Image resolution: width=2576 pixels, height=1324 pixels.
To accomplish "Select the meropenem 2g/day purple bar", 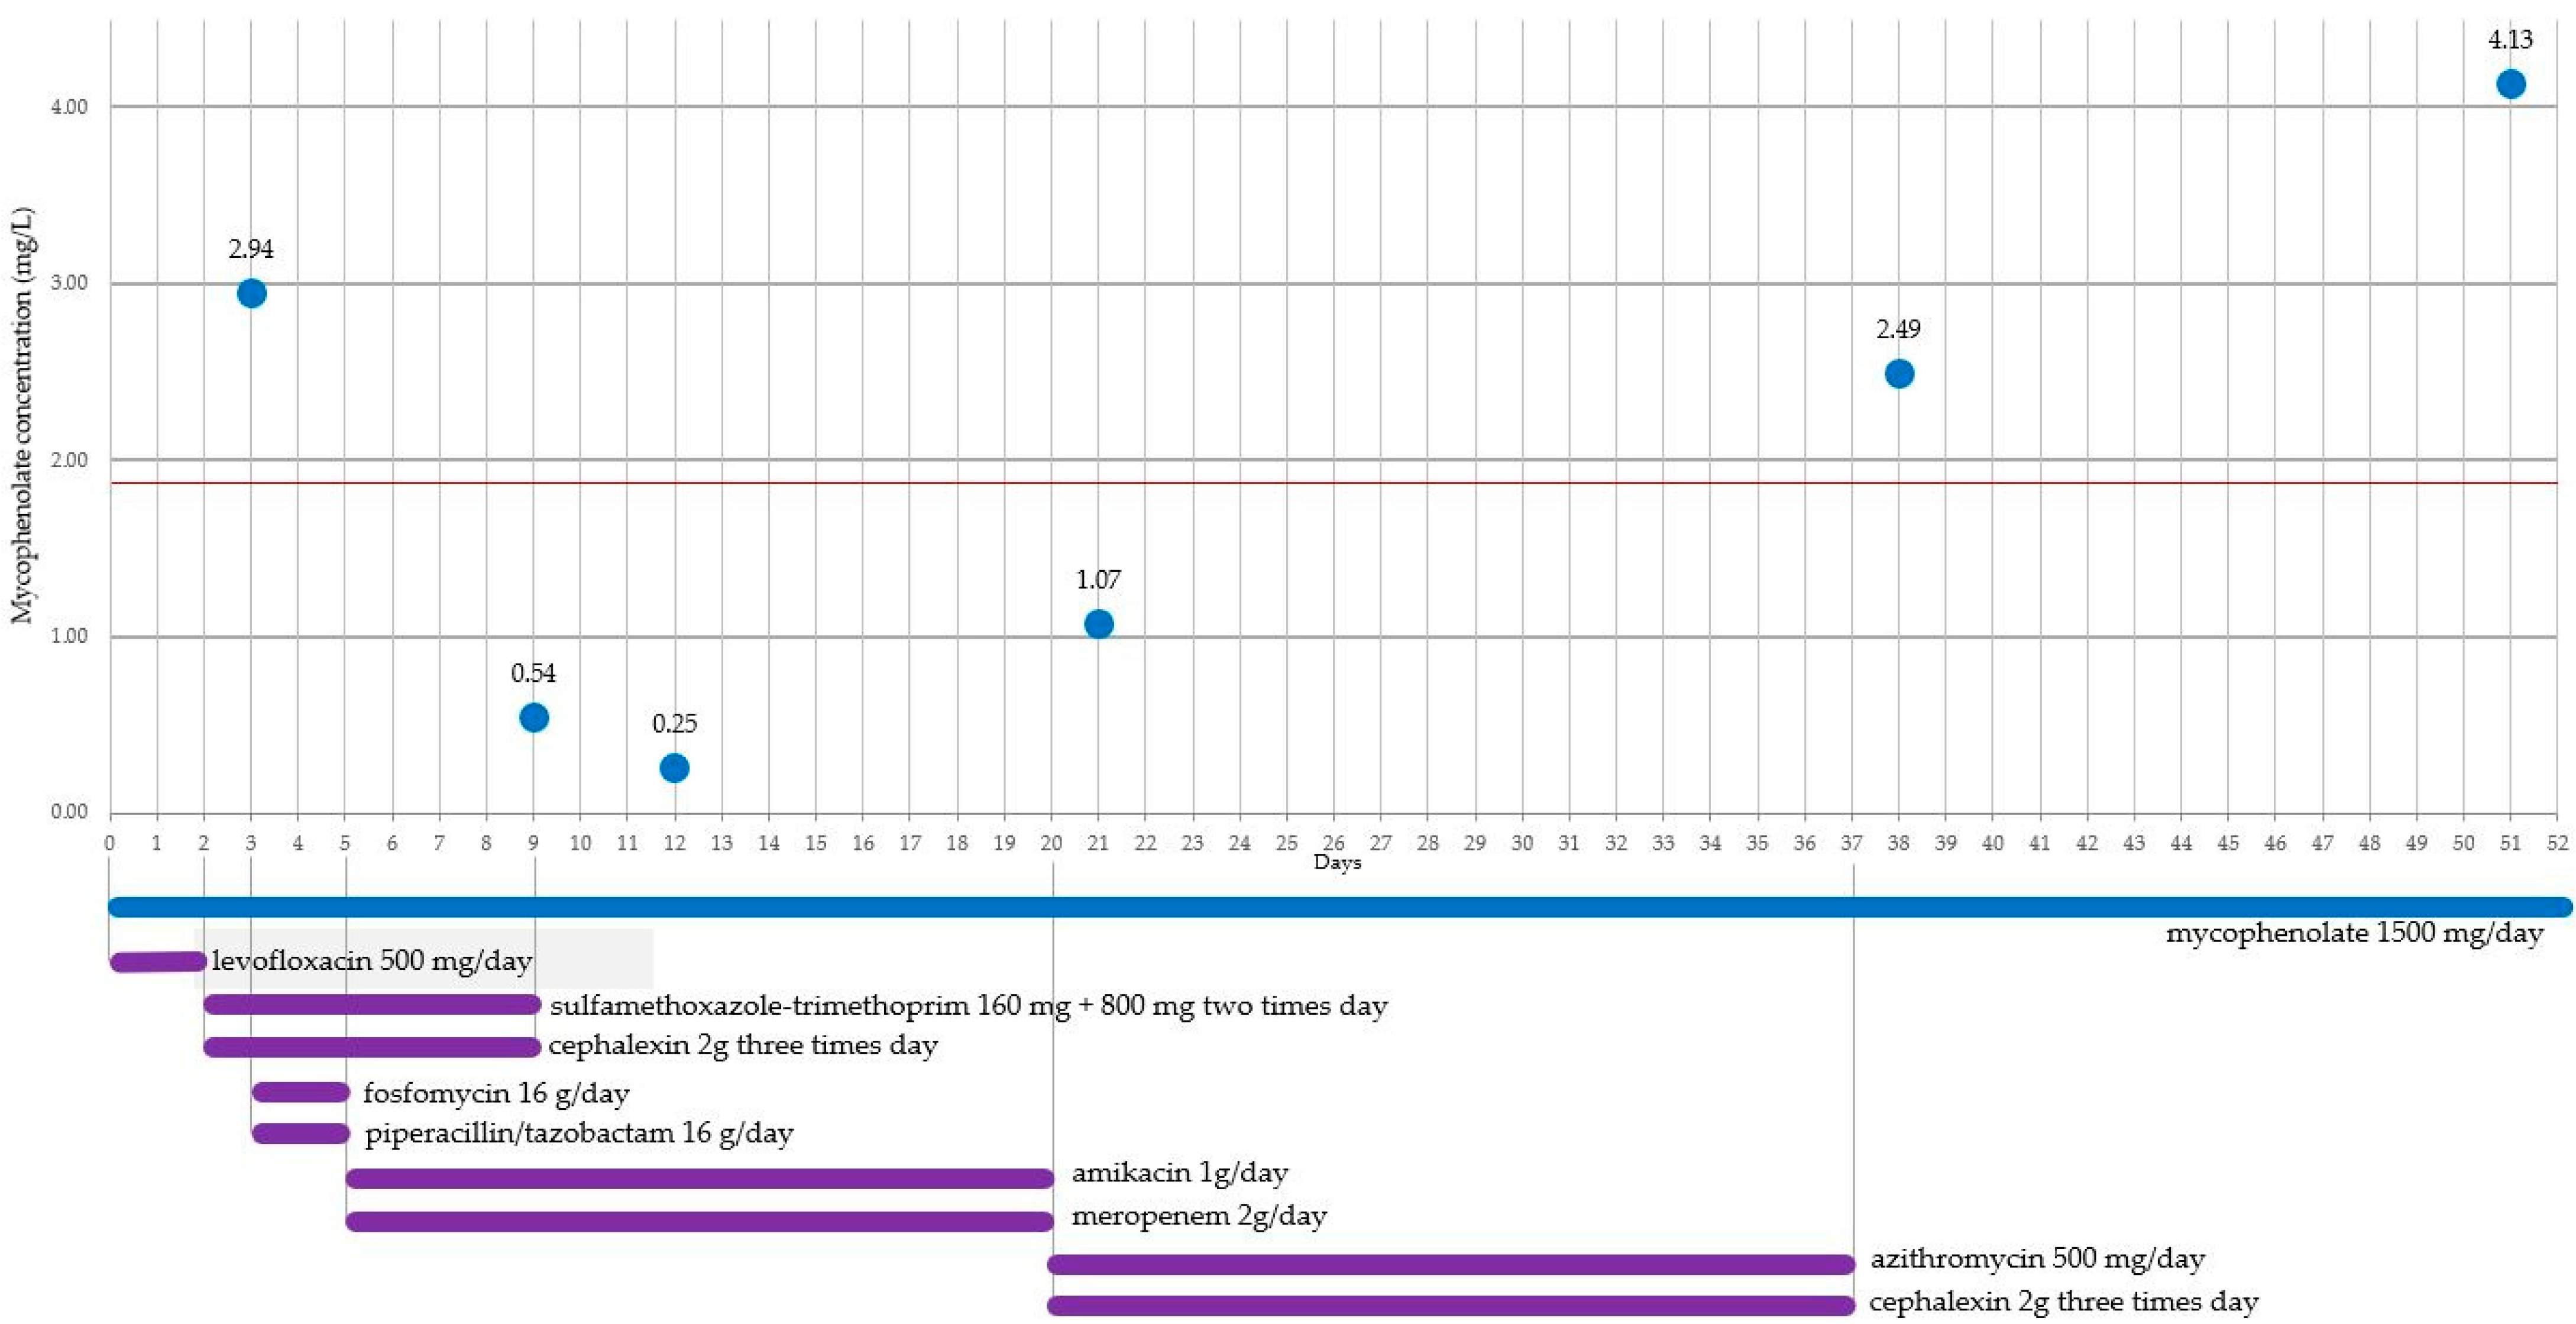I will tap(700, 1221).
